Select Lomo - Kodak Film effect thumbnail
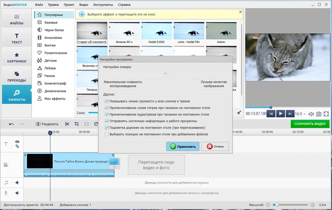 189,33
